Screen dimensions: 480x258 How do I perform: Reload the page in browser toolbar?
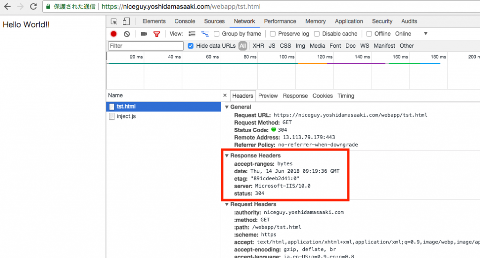[33, 7]
